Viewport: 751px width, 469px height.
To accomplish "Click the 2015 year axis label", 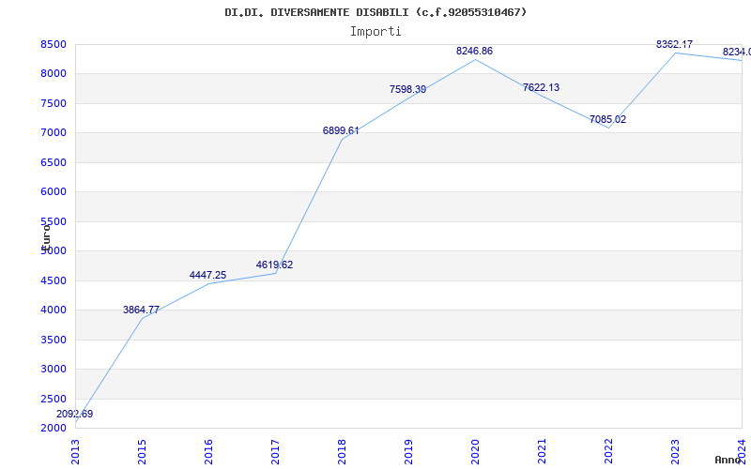I will (x=143, y=451).
